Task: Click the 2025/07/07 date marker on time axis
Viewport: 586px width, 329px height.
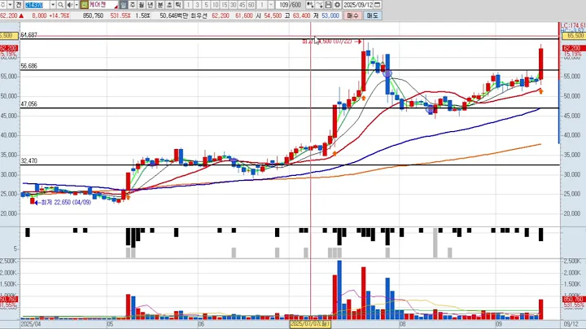Action: point(310,324)
